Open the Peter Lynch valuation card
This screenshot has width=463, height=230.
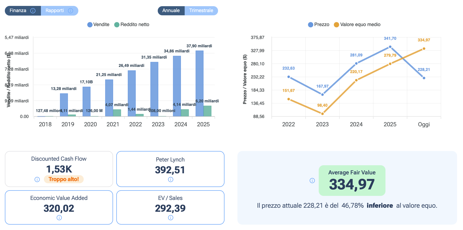click(x=170, y=169)
